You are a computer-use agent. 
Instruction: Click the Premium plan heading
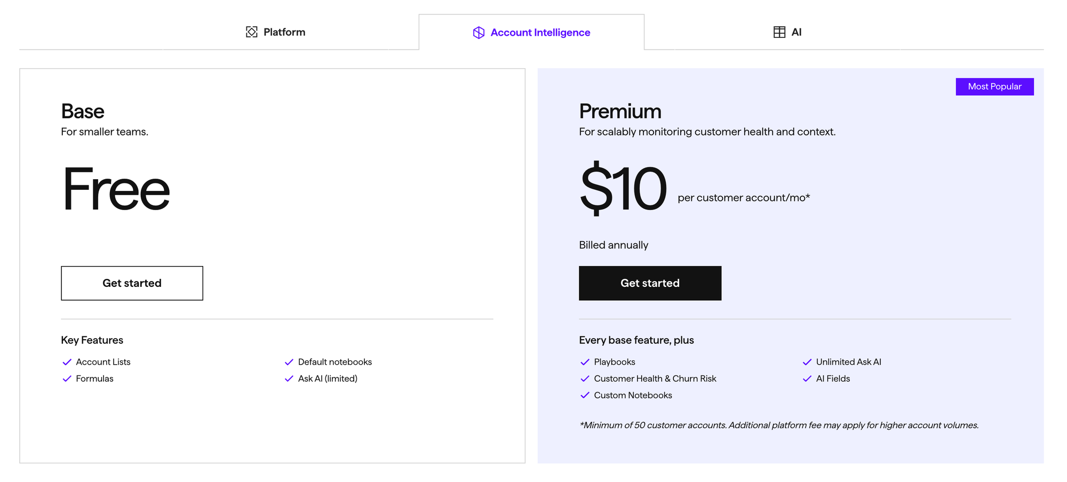pos(620,111)
